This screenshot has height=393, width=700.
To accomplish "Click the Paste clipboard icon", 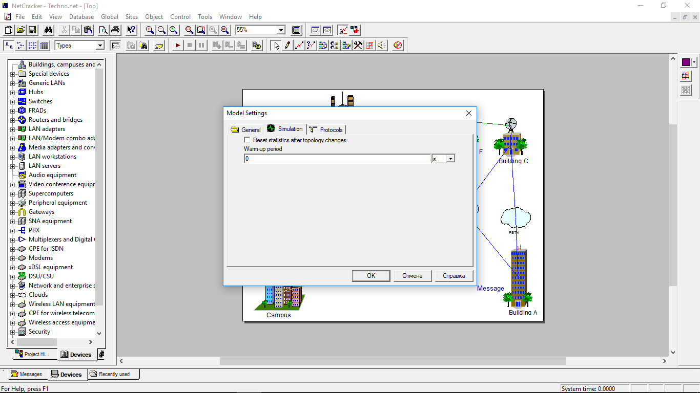I will click(88, 30).
